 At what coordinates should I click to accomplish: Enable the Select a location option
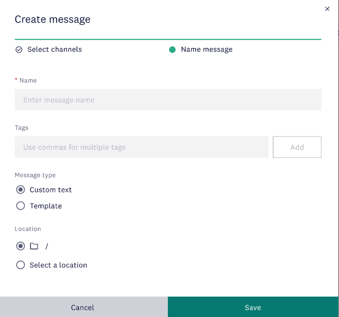pos(20,265)
